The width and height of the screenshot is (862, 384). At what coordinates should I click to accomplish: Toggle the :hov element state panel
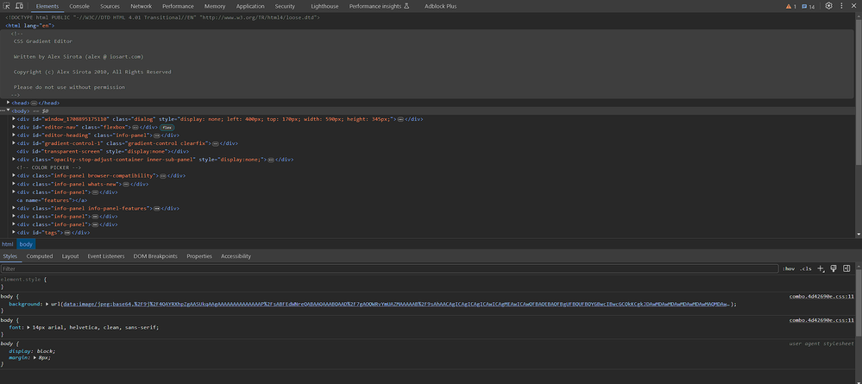click(788, 268)
